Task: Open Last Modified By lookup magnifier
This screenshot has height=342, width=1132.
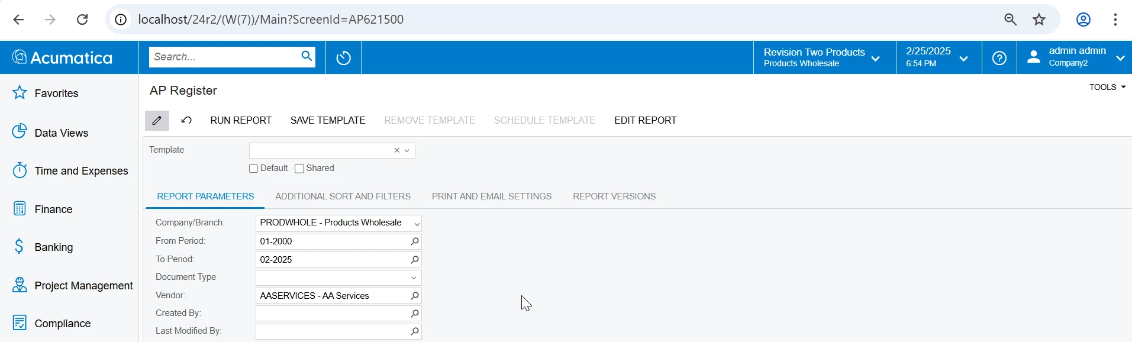Action: coord(414,332)
